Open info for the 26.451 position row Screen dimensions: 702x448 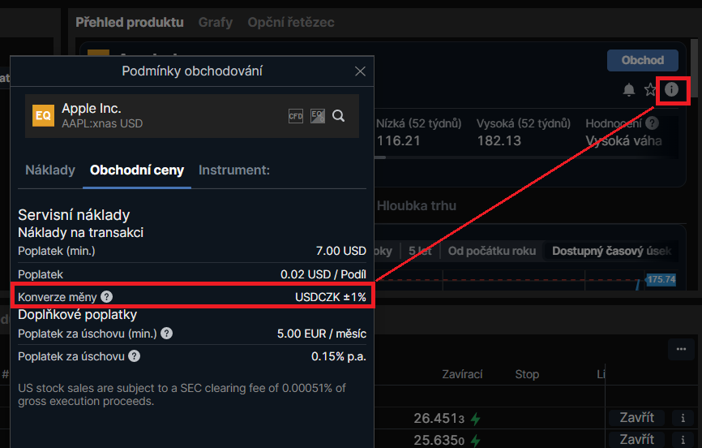pyautogui.click(x=683, y=418)
